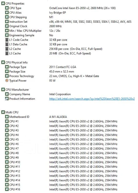Click the icon beside Motherboard ID
138x193 pixels.
7,117
